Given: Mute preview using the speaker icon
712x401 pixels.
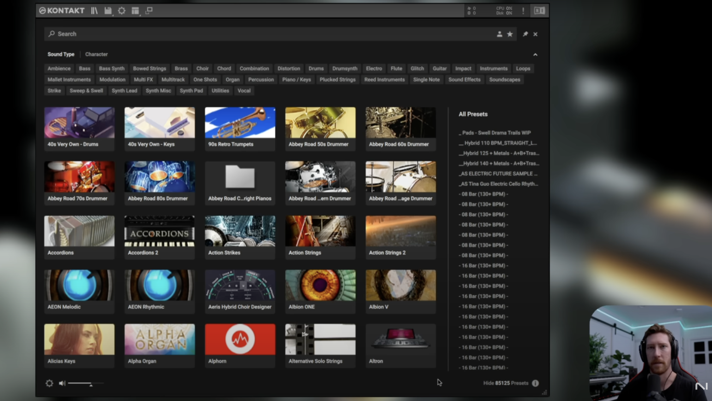Looking at the screenshot, I should click(x=62, y=383).
